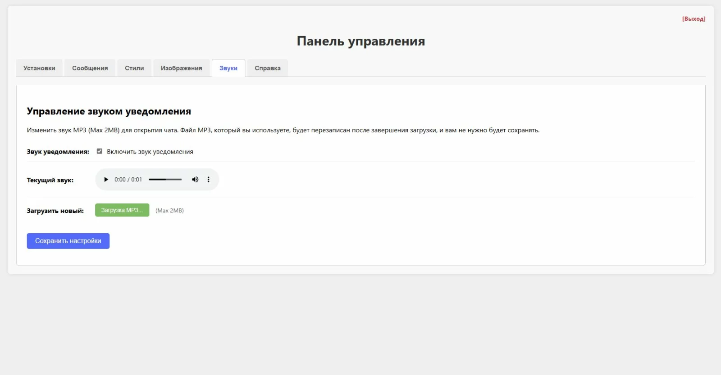
Task: Open audio player three-dot options menu
Action: (208, 180)
